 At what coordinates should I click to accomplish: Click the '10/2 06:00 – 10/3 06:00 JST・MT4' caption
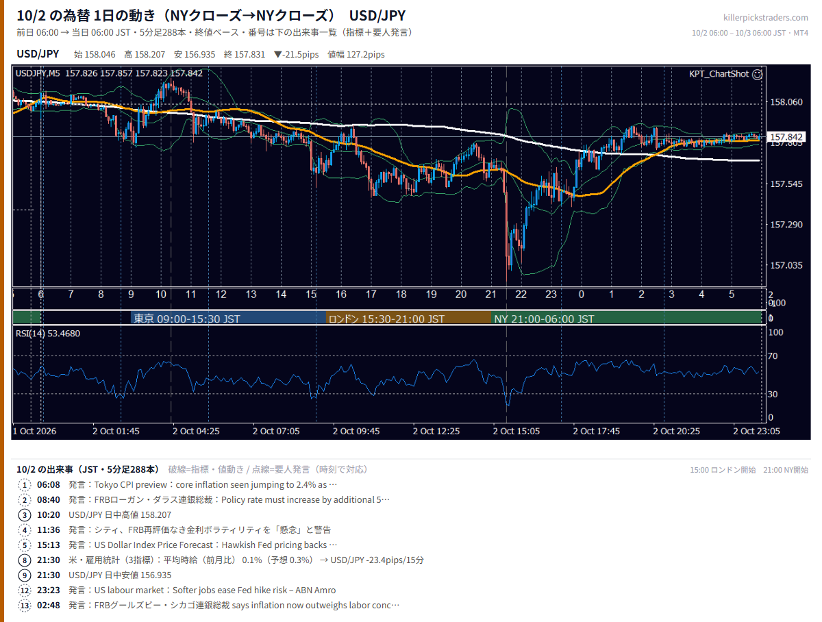point(750,32)
